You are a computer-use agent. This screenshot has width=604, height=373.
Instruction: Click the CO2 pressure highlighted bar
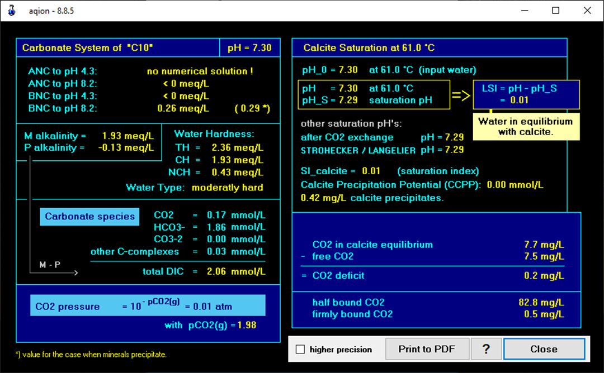148,305
